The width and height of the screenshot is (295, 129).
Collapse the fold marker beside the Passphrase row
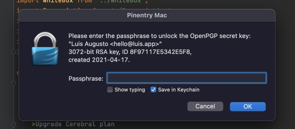point(13,83)
